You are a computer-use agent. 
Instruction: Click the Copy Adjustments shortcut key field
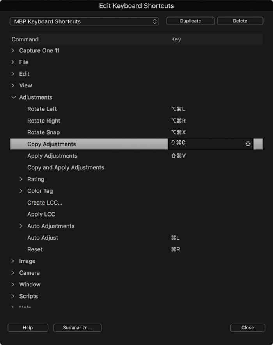pyautogui.click(x=210, y=144)
